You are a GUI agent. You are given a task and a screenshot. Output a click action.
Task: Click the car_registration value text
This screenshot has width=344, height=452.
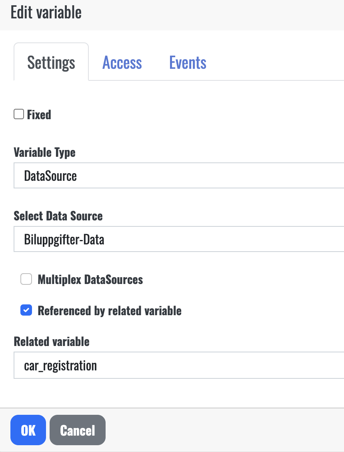click(60, 365)
